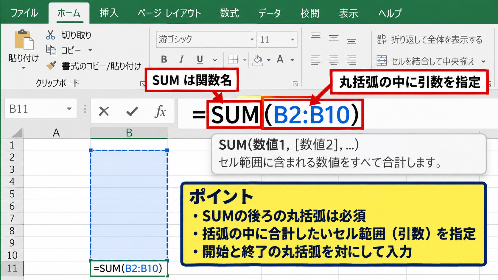498x280 pixels.
Task: Switch to the Review tab
Action: 310,13
